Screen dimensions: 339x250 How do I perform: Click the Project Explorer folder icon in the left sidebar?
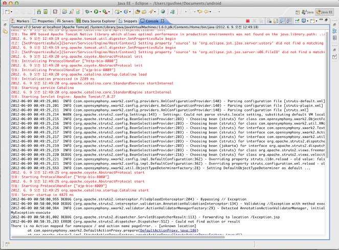[x=5, y=31]
